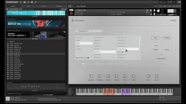The width and height of the screenshot is (186, 104).
Task: Click the Quality knob
Action: (108, 76)
